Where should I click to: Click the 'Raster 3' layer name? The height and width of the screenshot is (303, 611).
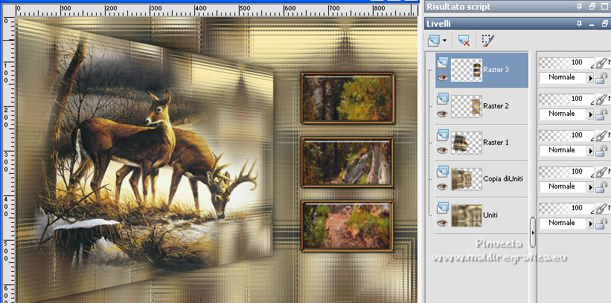(x=496, y=70)
